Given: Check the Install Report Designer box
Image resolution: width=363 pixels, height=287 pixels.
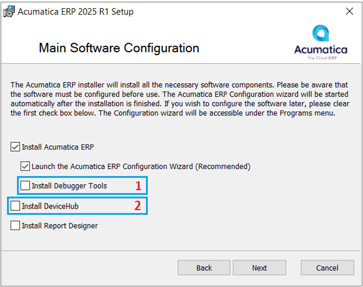Looking at the screenshot, I should (x=15, y=225).
